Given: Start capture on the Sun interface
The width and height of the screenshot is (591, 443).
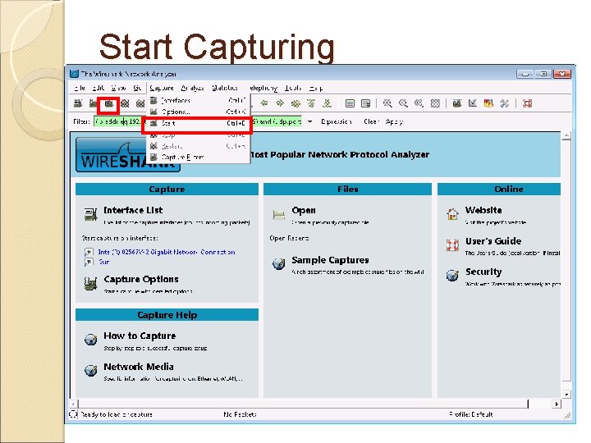Looking at the screenshot, I should [104, 262].
